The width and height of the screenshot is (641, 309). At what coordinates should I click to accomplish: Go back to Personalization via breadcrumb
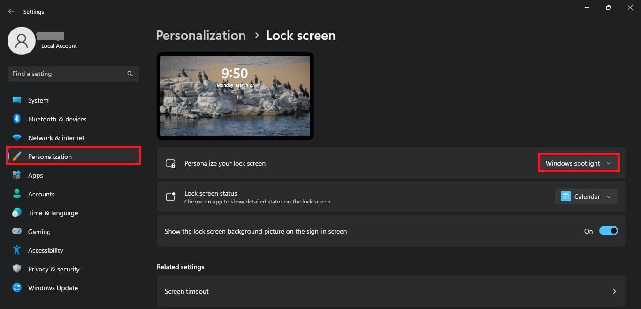coord(200,35)
